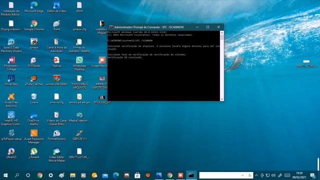Viewport: 320px width, 180px height.
Task: Open the volume control in system tray
Action: [273, 175]
